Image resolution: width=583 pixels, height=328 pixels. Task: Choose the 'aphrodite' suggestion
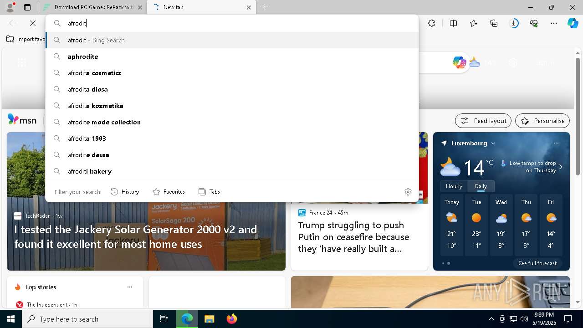pos(232,56)
